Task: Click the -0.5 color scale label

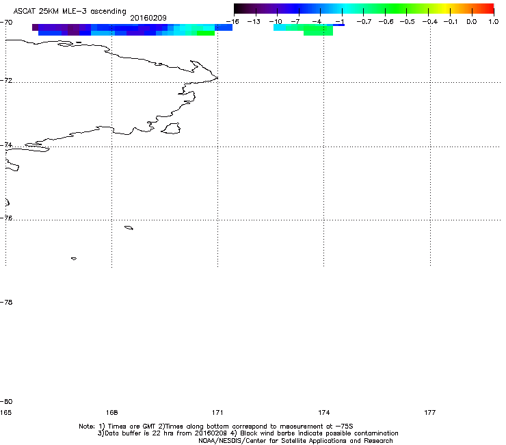Action: (x=408, y=22)
